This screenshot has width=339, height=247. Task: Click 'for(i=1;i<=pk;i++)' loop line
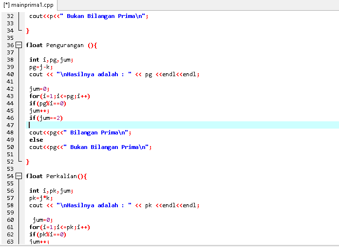click(x=60, y=227)
